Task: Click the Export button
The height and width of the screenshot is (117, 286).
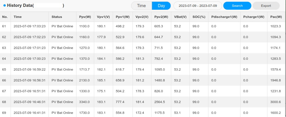Action: (x=266, y=6)
